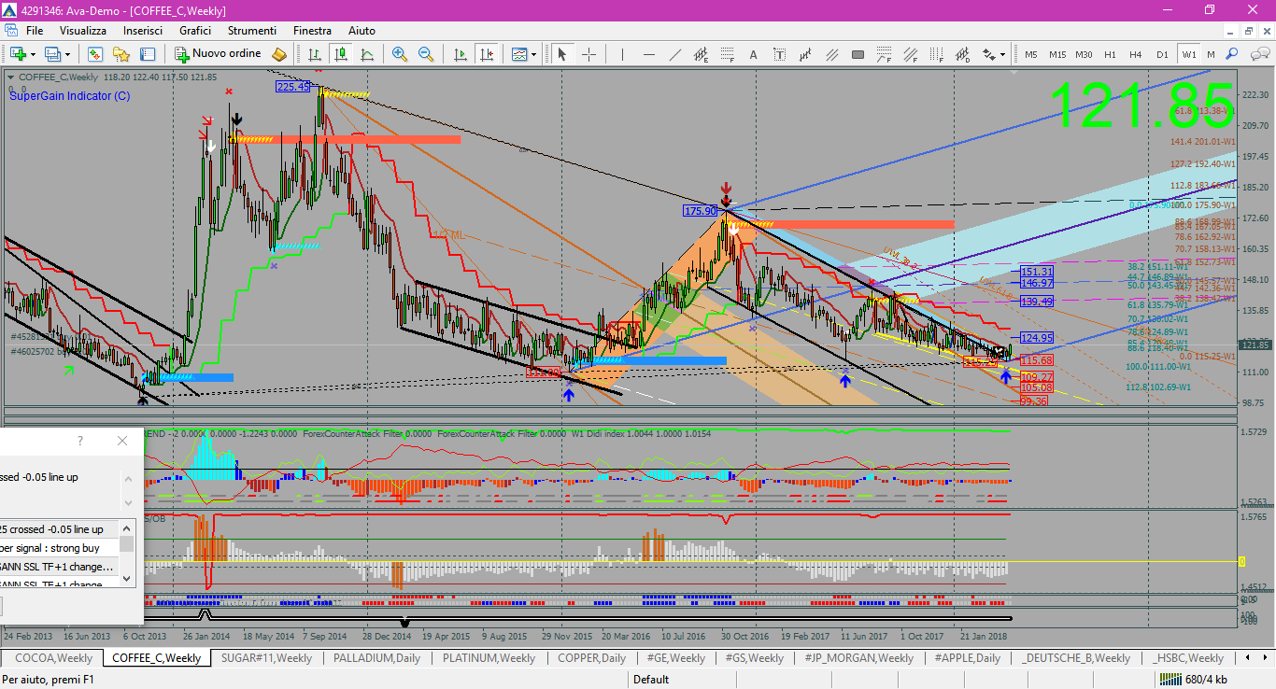The image size is (1276, 689).
Task: Switch to PLATINUM,Weekly chart tab
Action: coord(489,658)
